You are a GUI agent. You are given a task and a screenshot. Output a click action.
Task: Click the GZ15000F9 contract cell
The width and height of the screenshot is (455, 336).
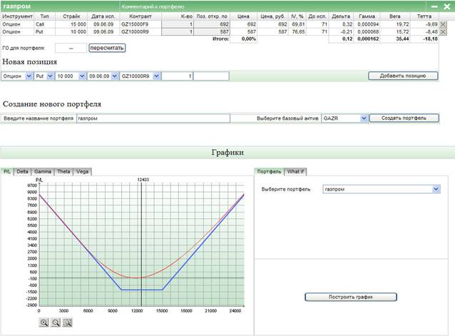(140, 24)
